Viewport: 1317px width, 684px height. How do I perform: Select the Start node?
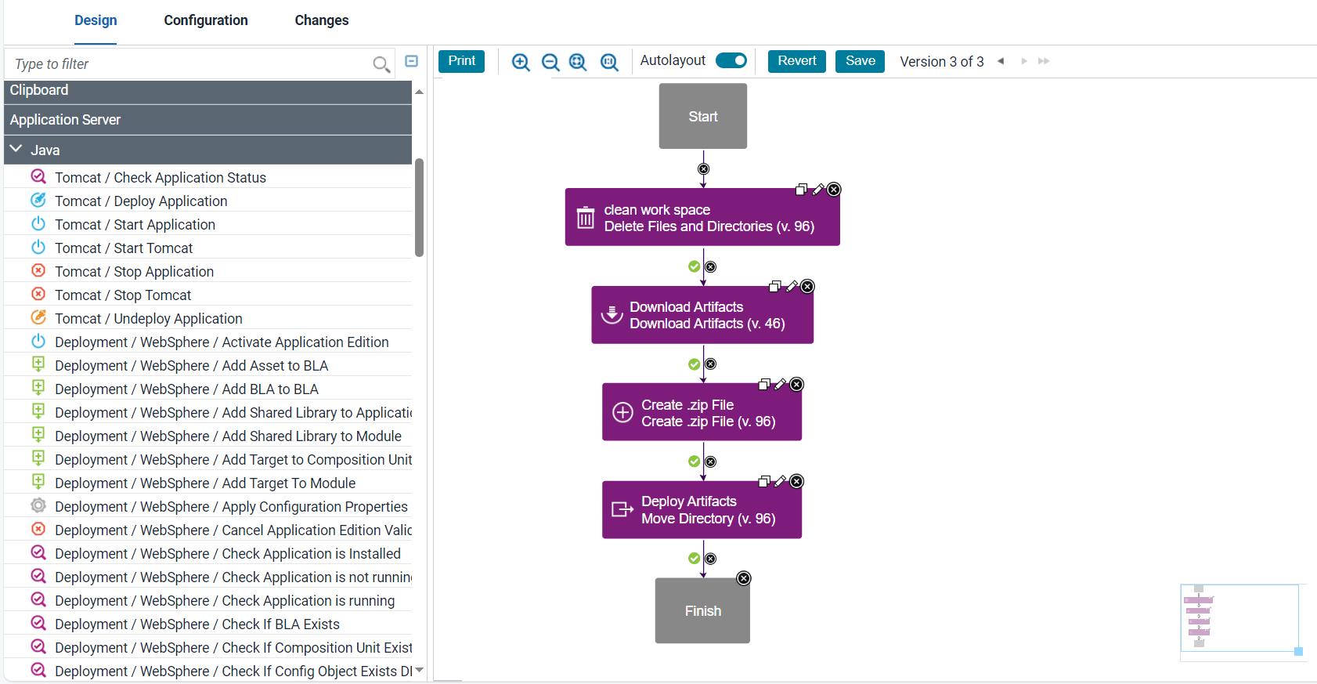[703, 116]
